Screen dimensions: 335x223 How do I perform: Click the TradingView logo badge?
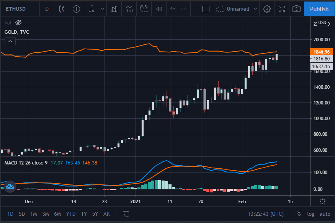10,187
